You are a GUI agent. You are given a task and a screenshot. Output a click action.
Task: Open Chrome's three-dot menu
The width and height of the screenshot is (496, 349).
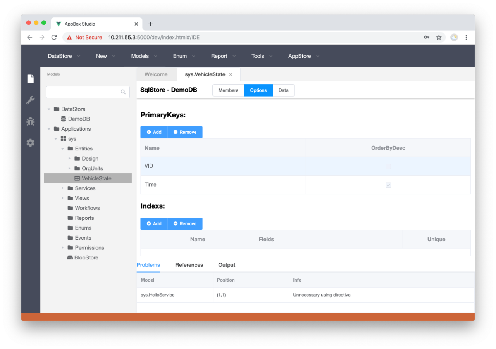coord(466,37)
